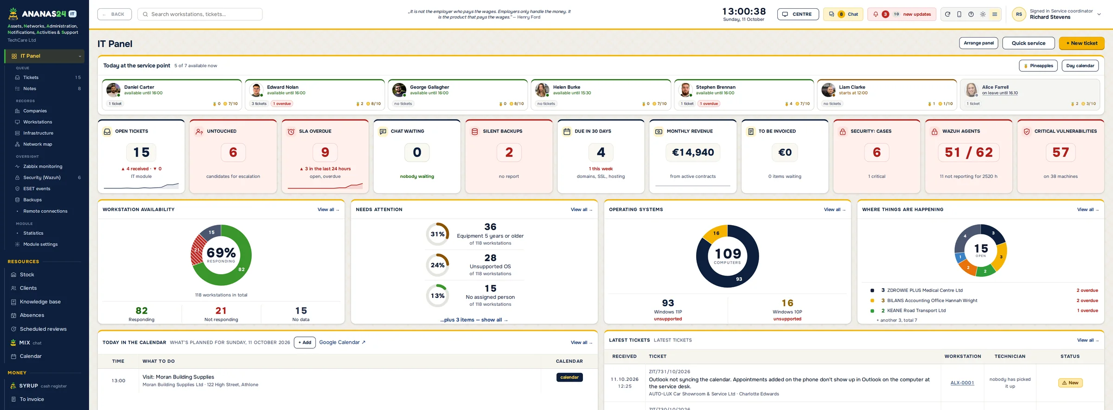This screenshot has height=410, width=1113.
Task: Expand 'plus 3 items — show all'
Action: pyautogui.click(x=474, y=320)
